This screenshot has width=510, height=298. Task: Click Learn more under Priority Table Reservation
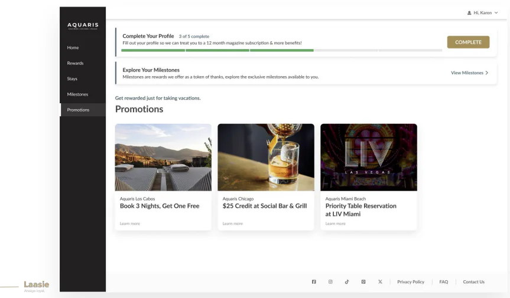[335, 223]
